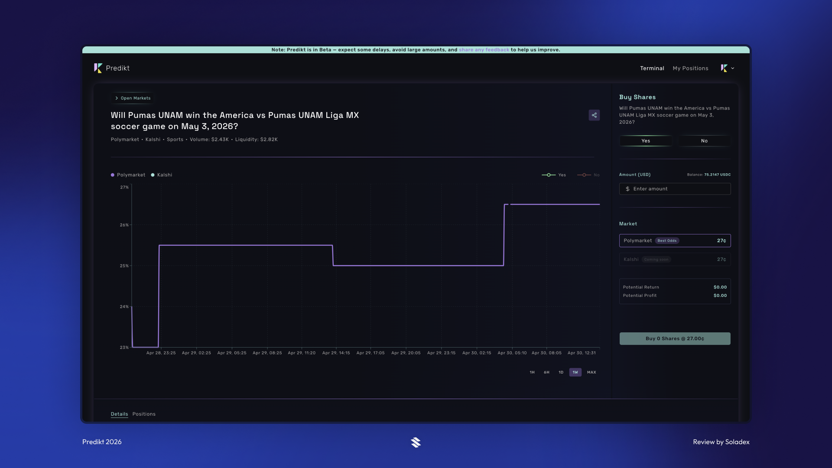832x468 pixels.
Task: Click the dollar sign icon in amount field
Action: 627,189
